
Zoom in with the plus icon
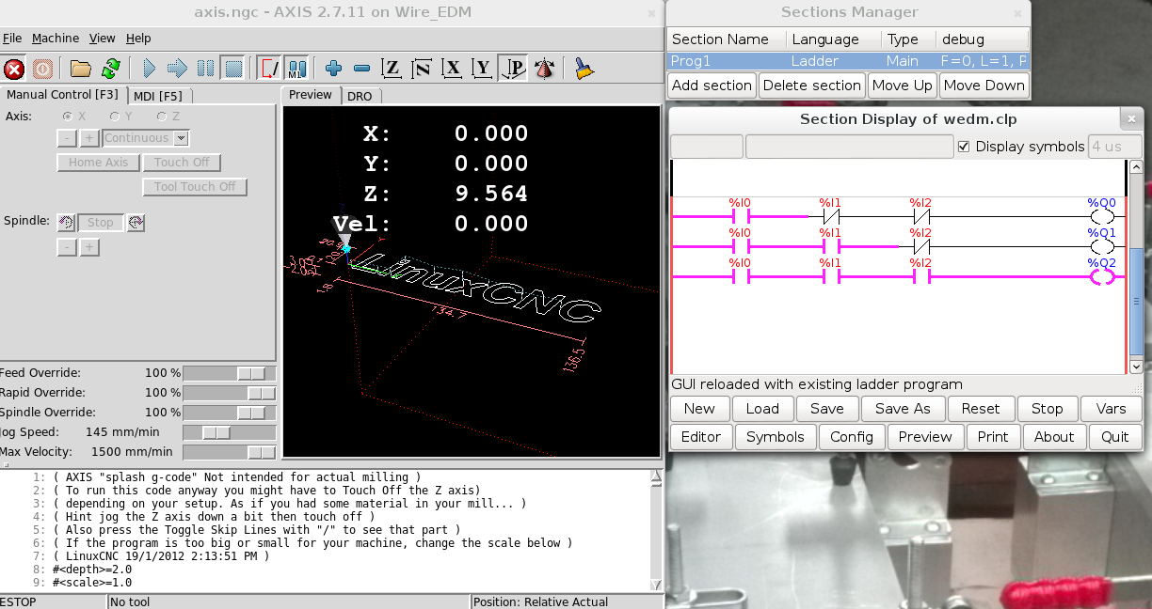coord(333,69)
